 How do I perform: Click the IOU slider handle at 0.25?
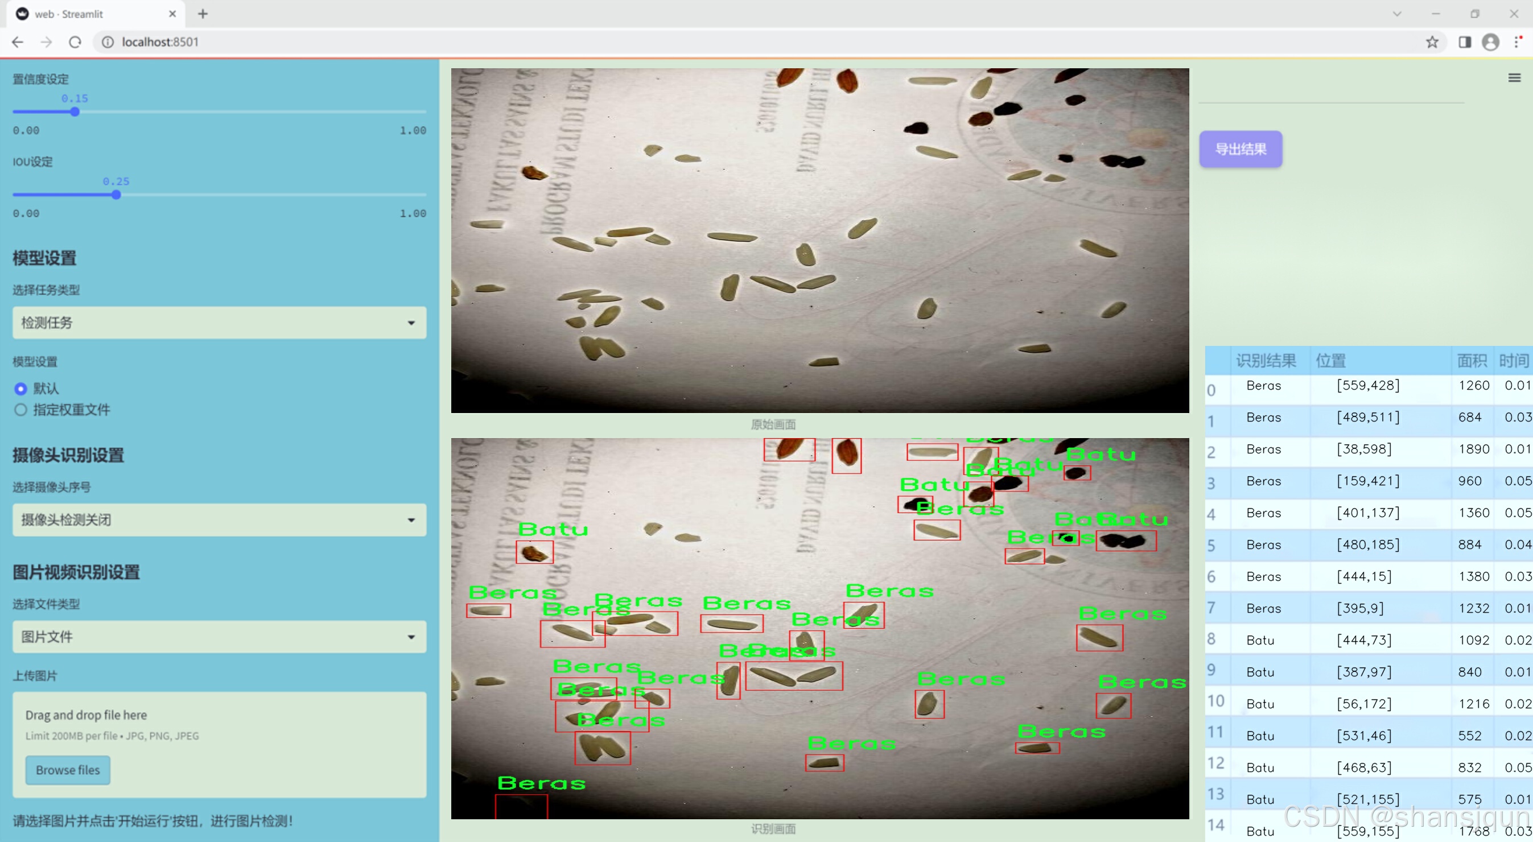[x=116, y=195]
